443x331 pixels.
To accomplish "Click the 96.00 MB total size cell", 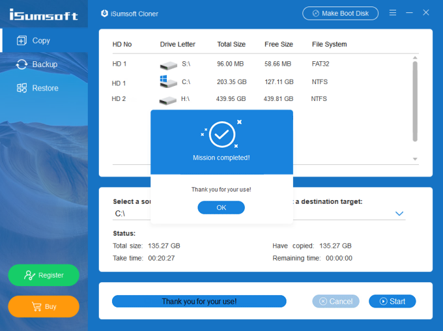I will tap(230, 64).
